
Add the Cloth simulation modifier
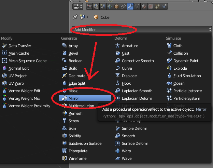click(175, 46)
